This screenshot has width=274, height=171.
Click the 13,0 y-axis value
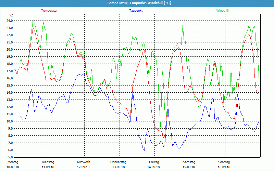pyautogui.click(x=10, y=100)
